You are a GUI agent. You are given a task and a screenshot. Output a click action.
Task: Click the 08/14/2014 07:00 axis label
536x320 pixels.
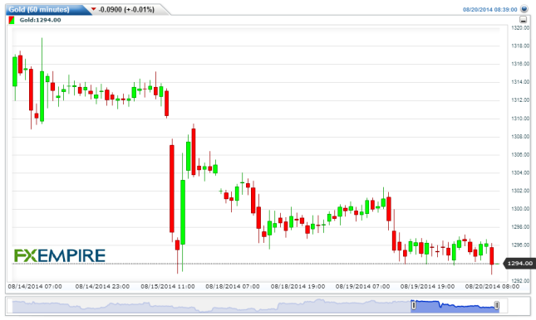tap(35, 287)
